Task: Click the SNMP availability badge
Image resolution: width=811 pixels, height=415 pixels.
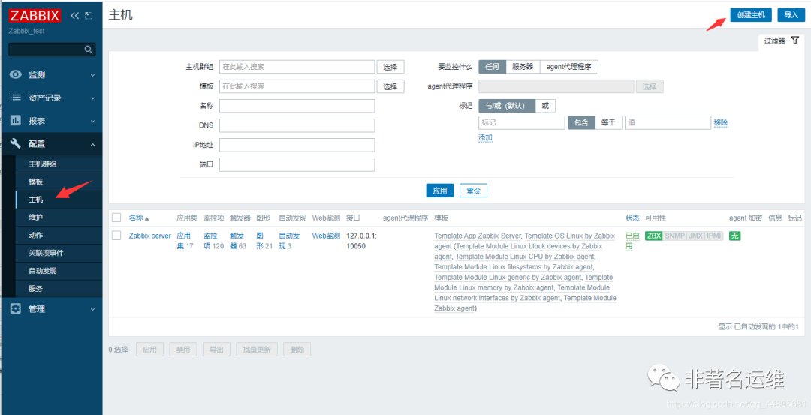Action: [674, 236]
